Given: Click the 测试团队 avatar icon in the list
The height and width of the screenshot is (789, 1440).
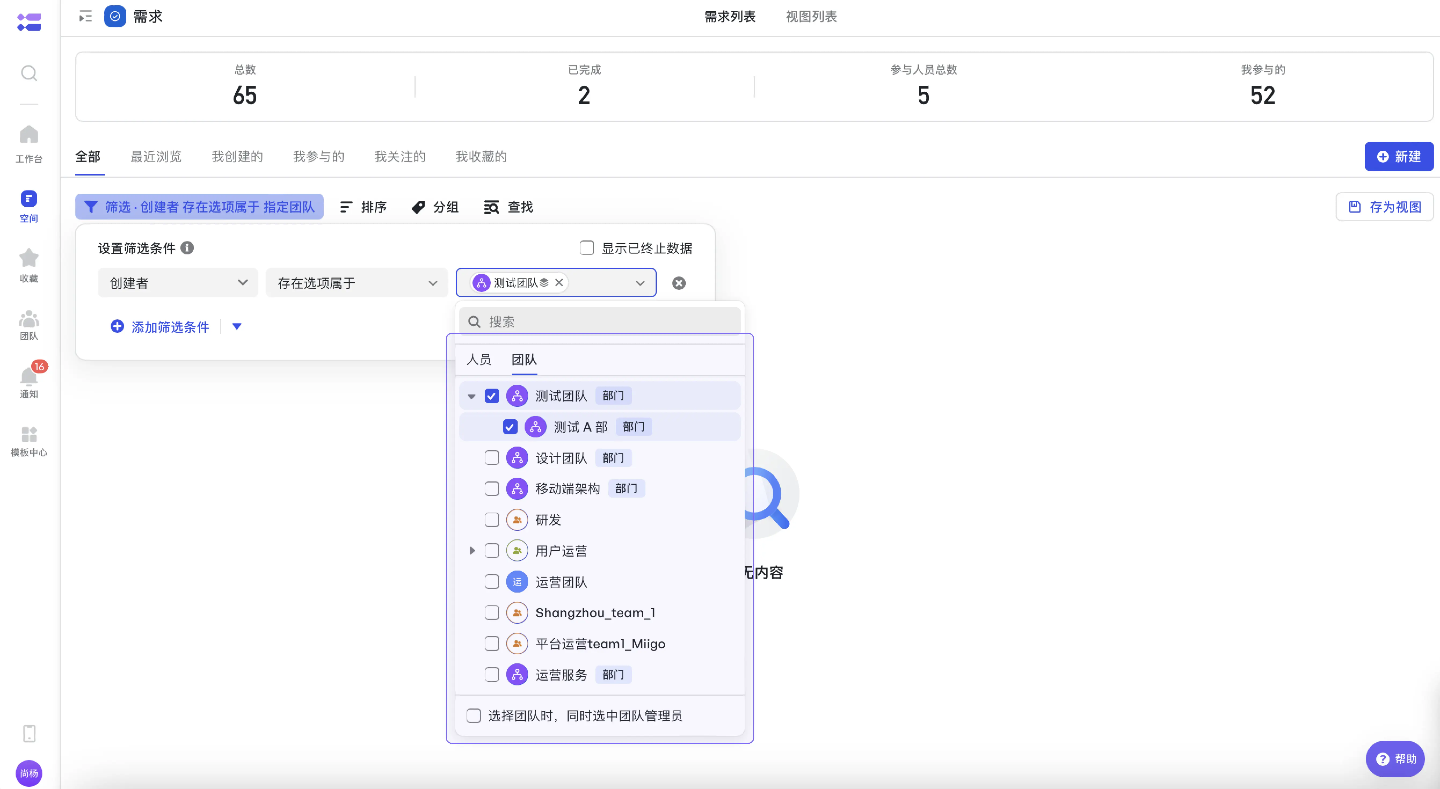Looking at the screenshot, I should (517, 396).
